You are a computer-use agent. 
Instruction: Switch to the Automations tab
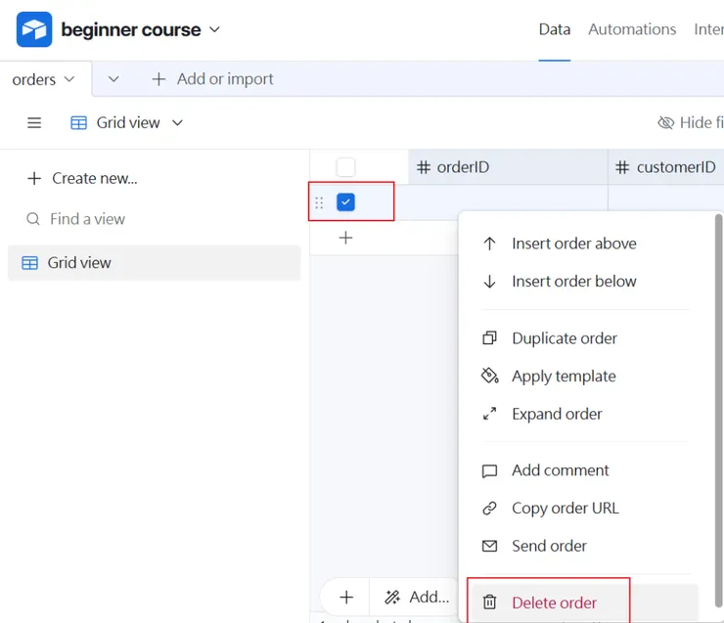[632, 29]
